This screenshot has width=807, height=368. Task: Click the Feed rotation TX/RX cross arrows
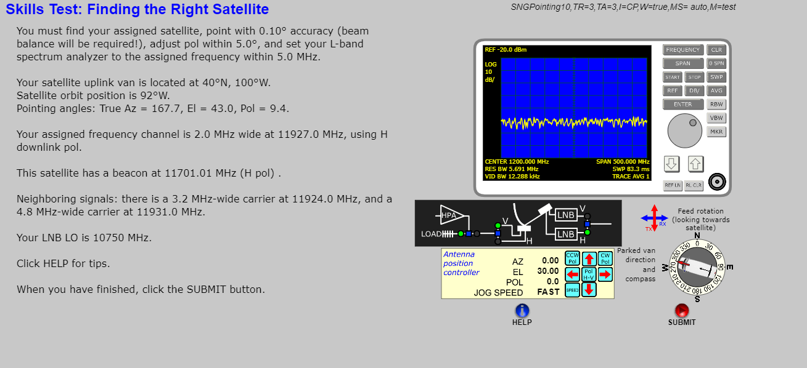(654, 218)
